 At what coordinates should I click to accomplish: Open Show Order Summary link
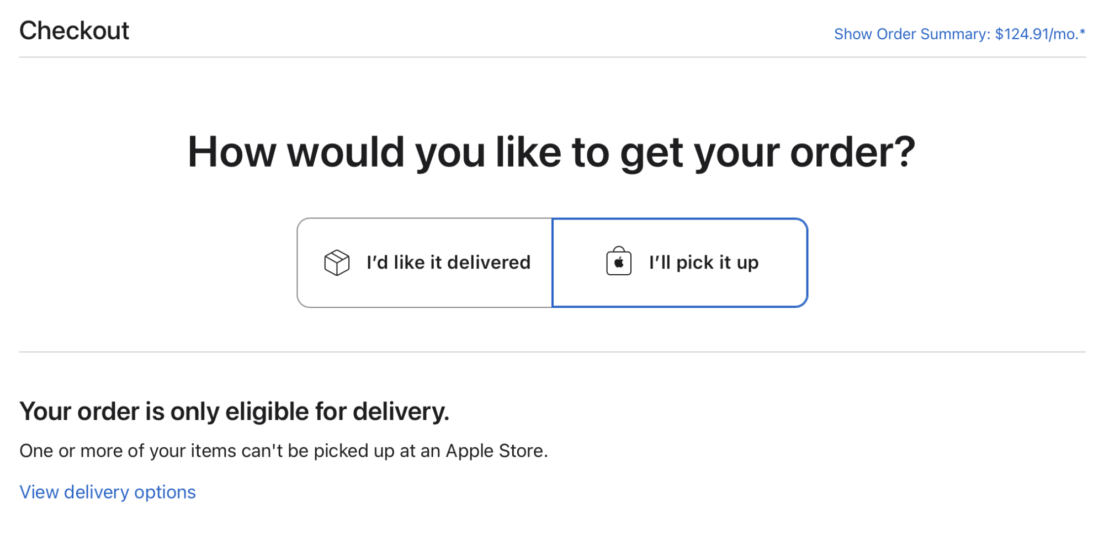959,34
